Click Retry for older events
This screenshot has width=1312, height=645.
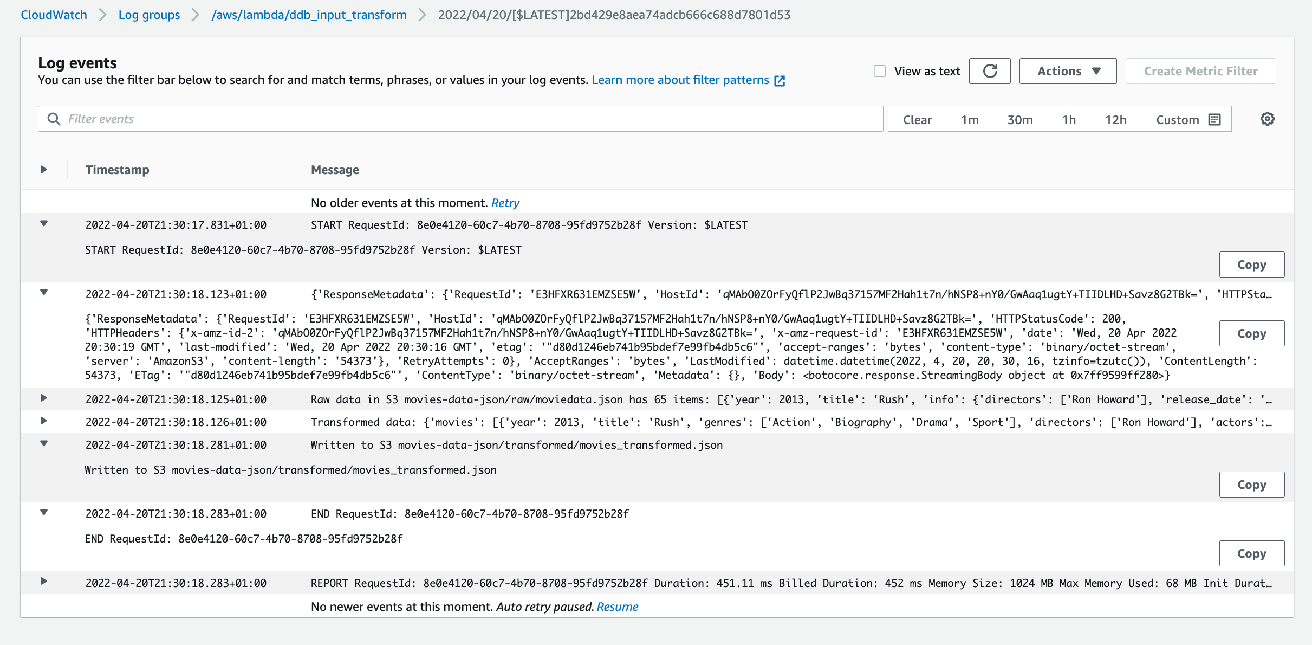tap(505, 203)
